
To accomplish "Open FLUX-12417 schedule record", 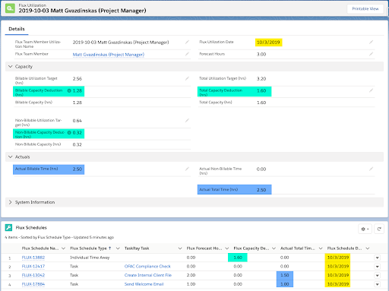I will click(x=33, y=267).
